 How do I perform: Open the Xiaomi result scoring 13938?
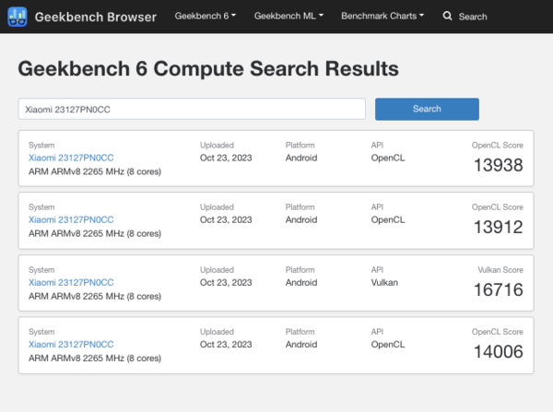(x=71, y=158)
